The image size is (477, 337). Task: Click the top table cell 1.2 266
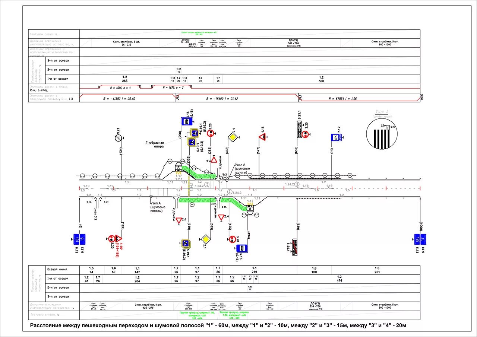[x=125, y=79]
